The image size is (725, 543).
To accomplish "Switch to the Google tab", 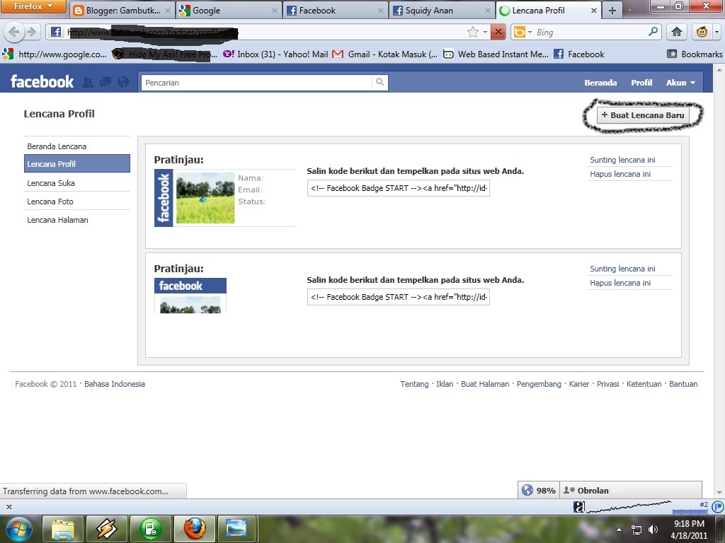I will click(229, 10).
